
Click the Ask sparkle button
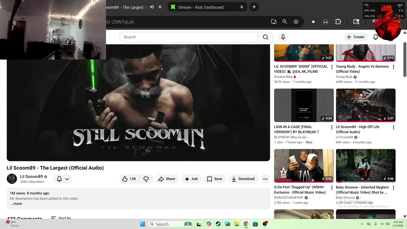(191, 179)
